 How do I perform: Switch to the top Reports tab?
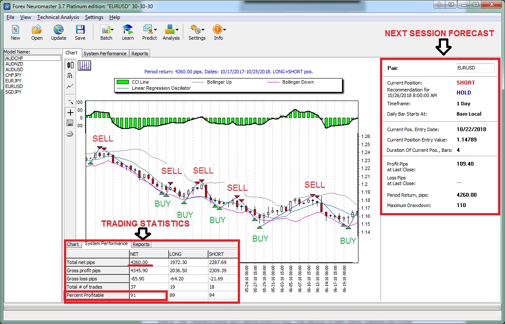(140, 53)
